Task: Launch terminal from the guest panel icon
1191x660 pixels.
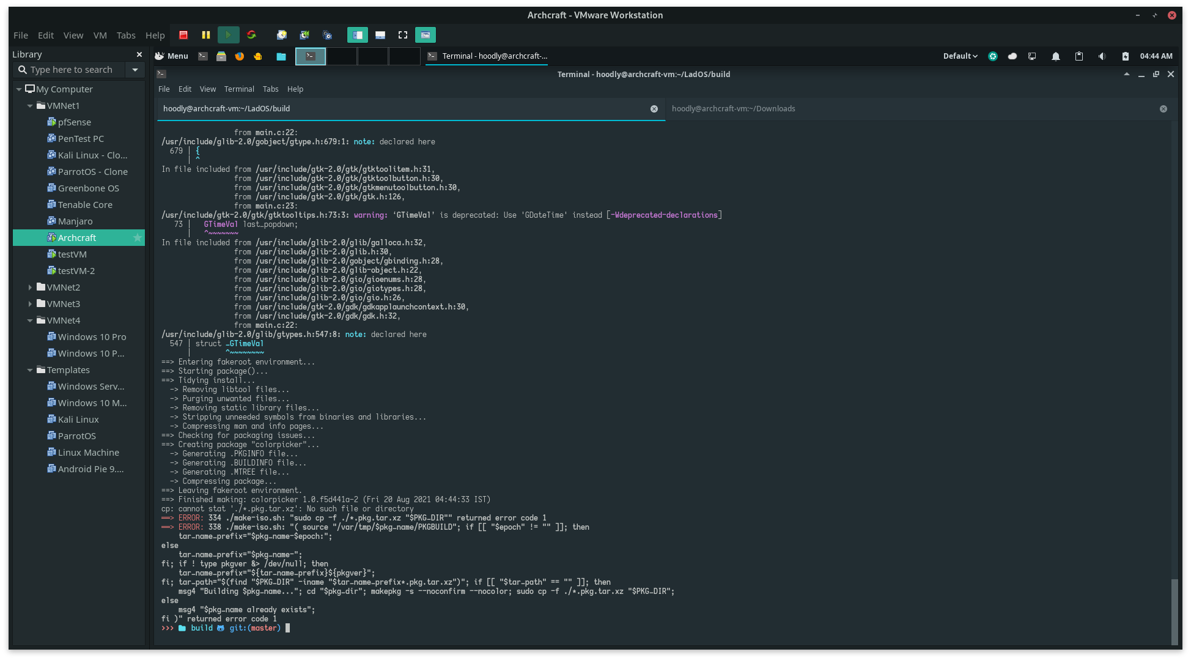Action: click(203, 56)
